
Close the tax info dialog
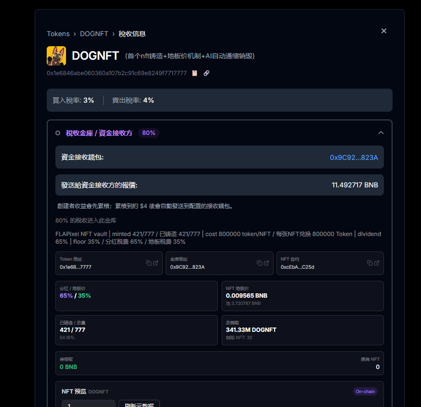pos(384,31)
